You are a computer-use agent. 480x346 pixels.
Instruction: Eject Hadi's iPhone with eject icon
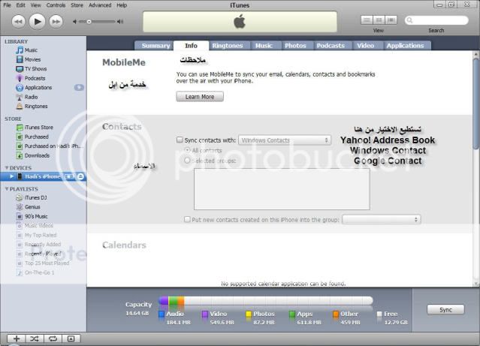[80, 176]
